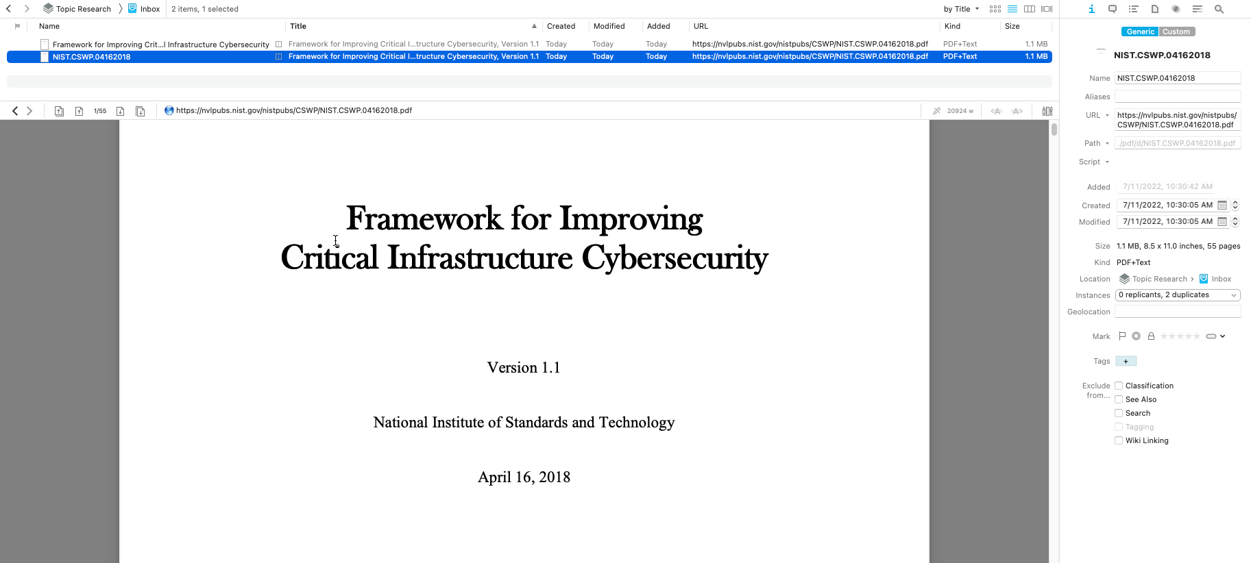
Task: Switch to Generic info tab
Action: point(1140,32)
